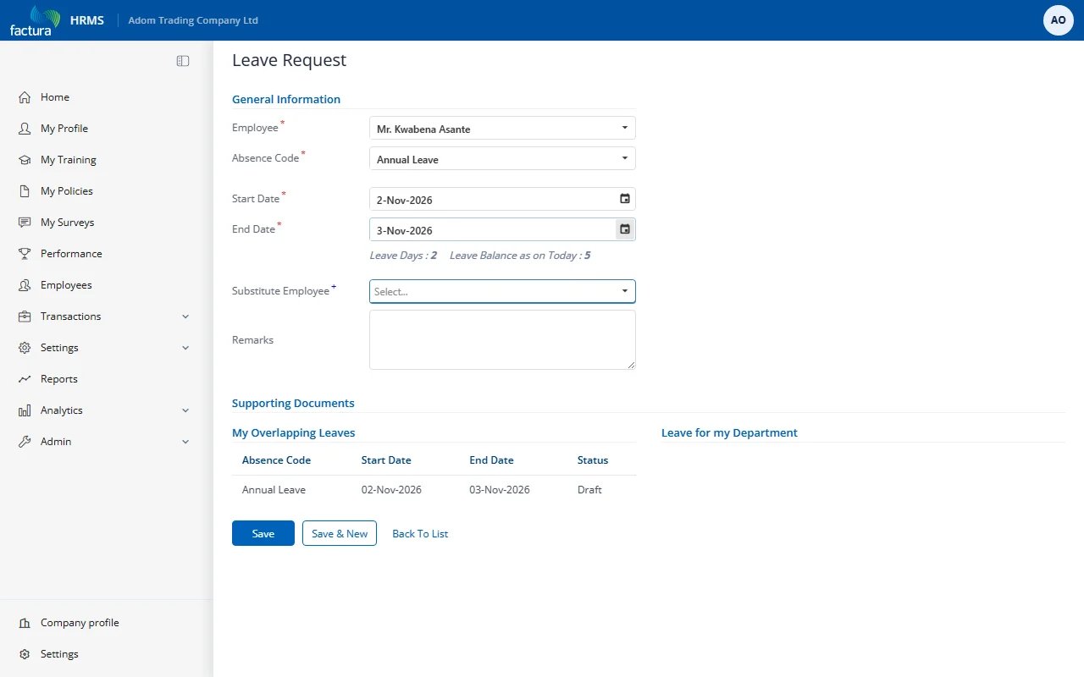This screenshot has width=1084, height=677.
Task: Click the My Profile person icon
Action: (25, 129)
